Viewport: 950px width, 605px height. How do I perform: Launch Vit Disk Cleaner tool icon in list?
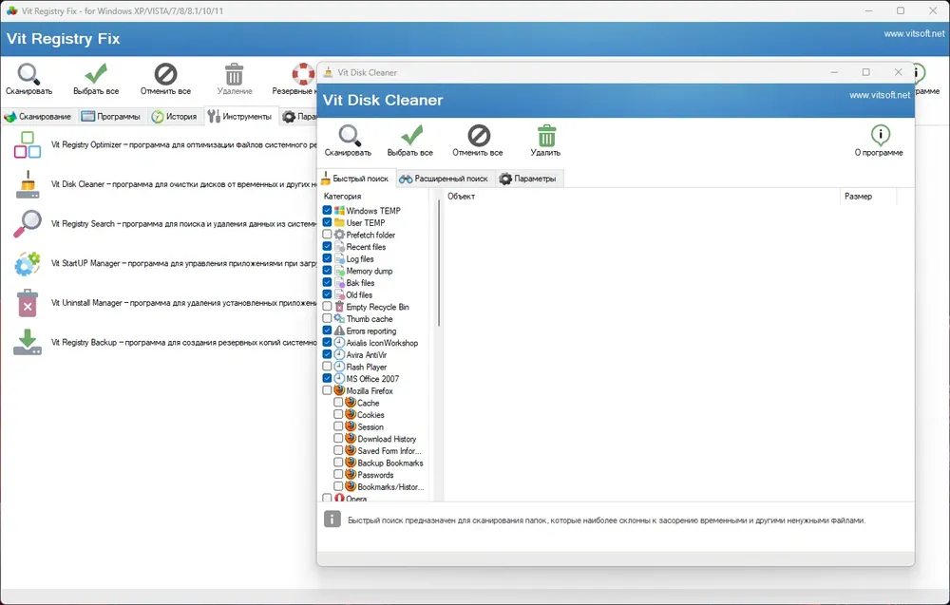coord(28,184)
